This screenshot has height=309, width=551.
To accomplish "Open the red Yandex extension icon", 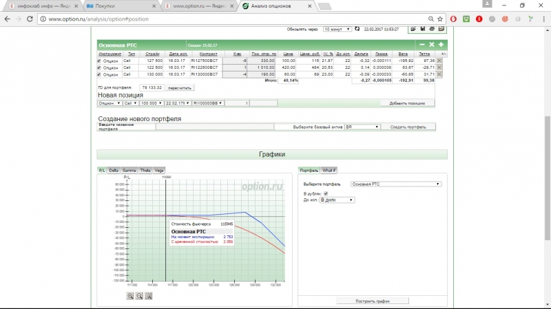I will click(x=479, y=19).
